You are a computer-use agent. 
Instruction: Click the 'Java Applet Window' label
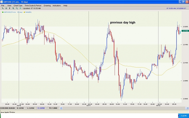[x=8, y=112]
